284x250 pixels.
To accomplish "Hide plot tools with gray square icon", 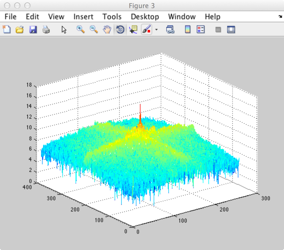I will [218, 29].
